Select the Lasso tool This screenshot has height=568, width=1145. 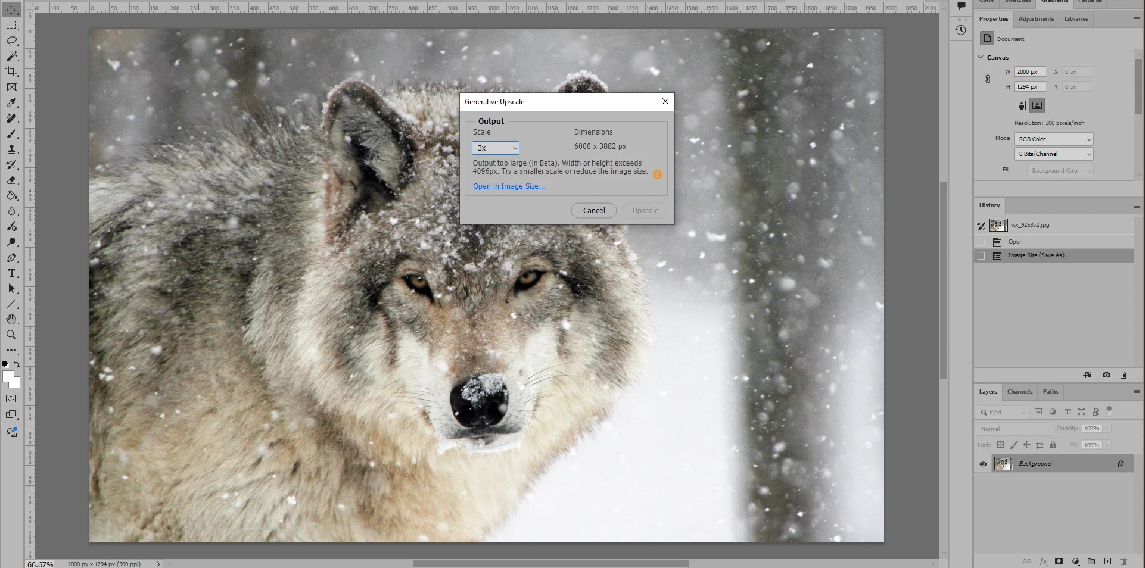pos(11,40)
